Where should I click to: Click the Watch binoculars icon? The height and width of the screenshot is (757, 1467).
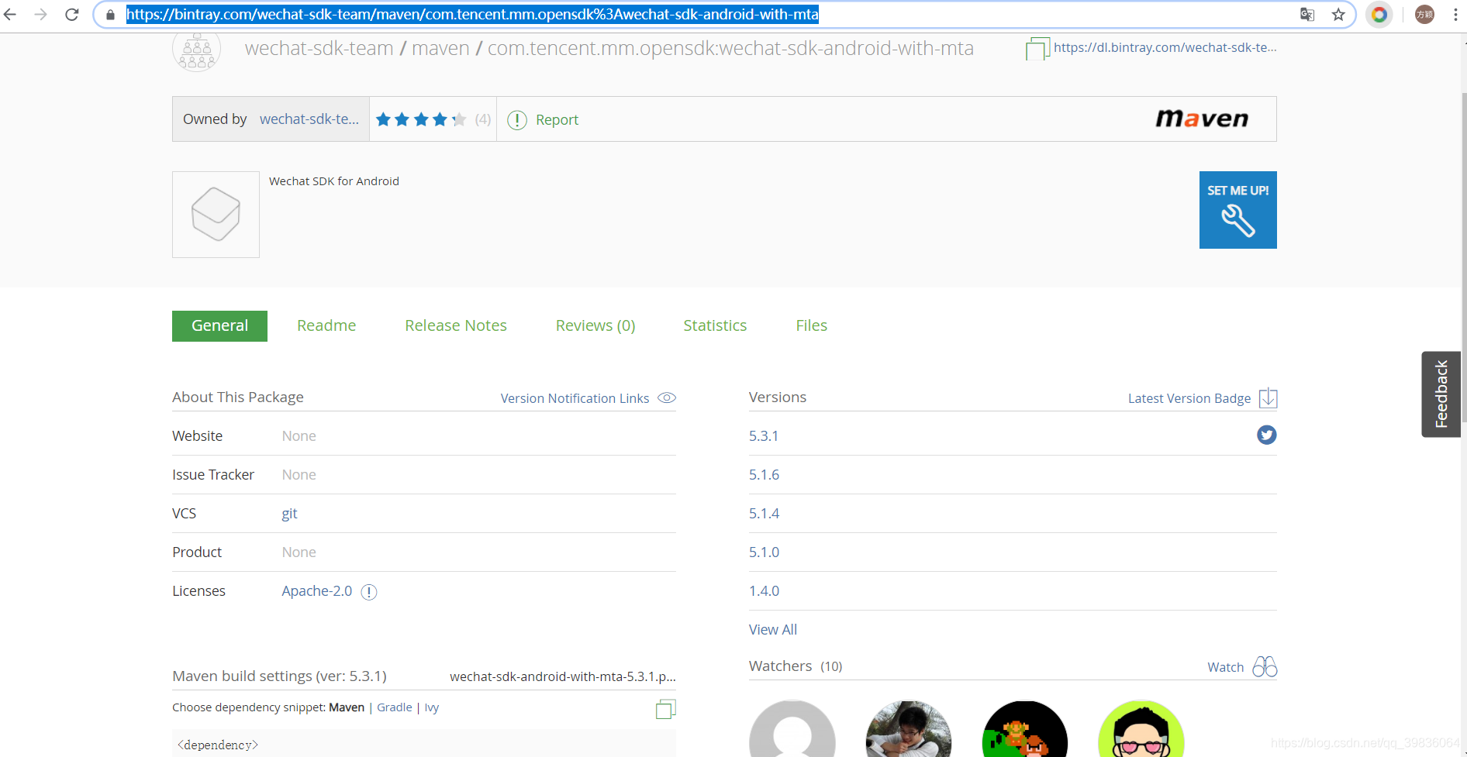pos(1265,667)
